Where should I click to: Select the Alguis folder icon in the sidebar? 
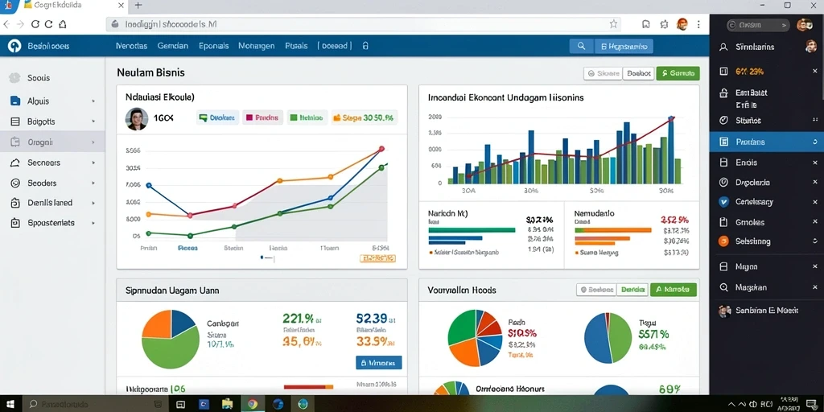coord(16,101)
